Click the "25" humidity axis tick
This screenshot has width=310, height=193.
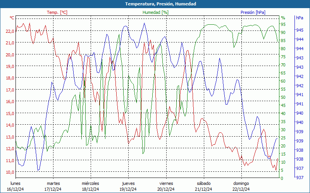pos(283,138)
